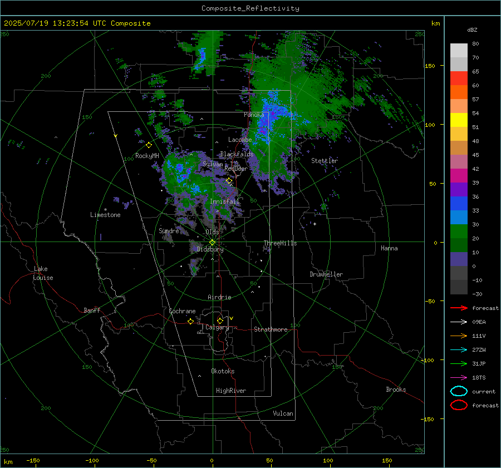Click the yellow diamond marker below Cochrane

(190, 321)
